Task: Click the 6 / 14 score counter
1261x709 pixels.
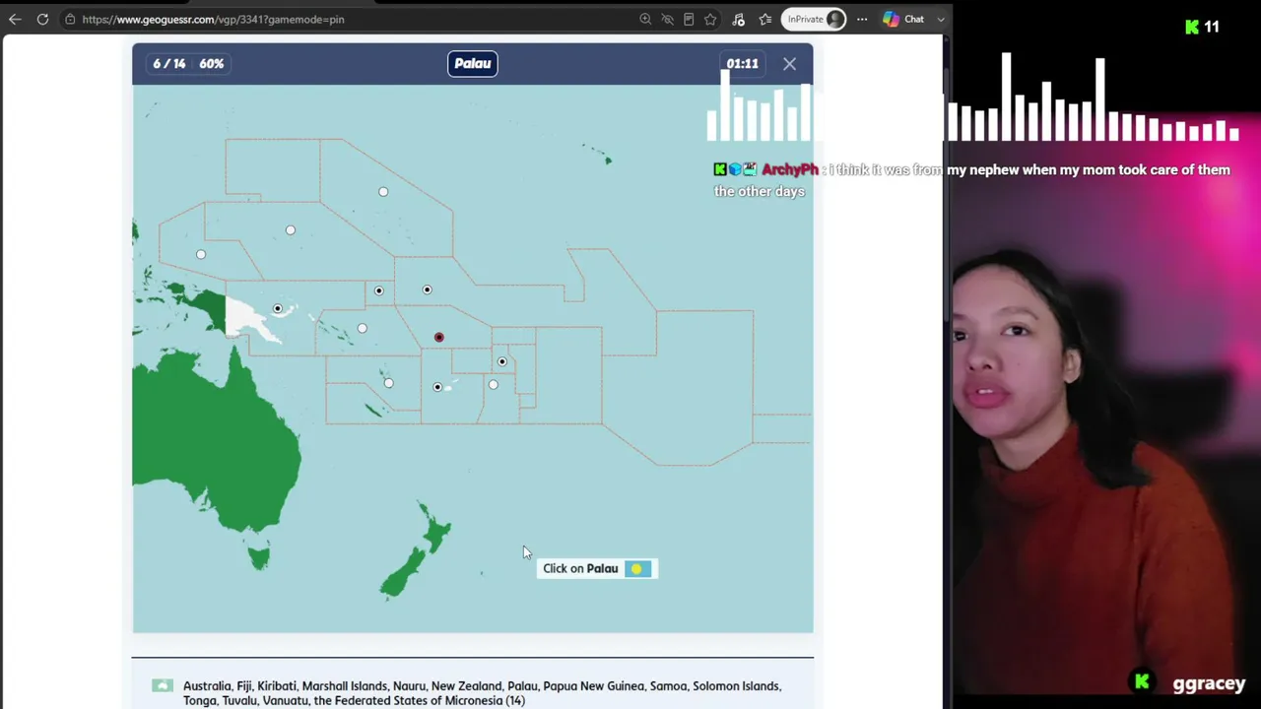Action: pyautogui.click(x=168, y=64)
